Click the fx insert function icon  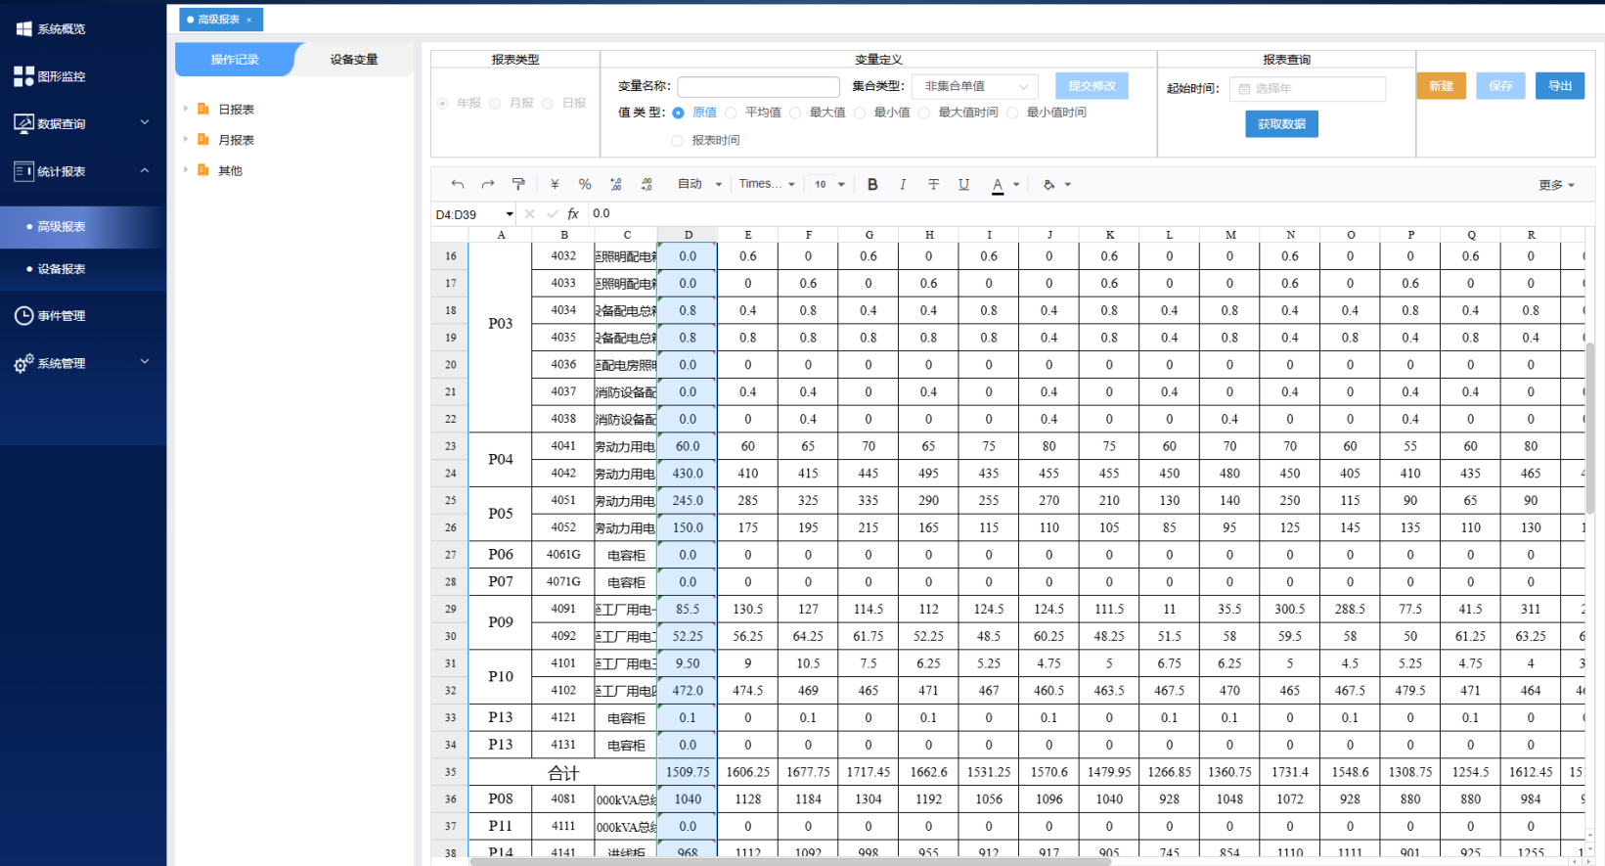pyautogui.click(x=573, y=213)
